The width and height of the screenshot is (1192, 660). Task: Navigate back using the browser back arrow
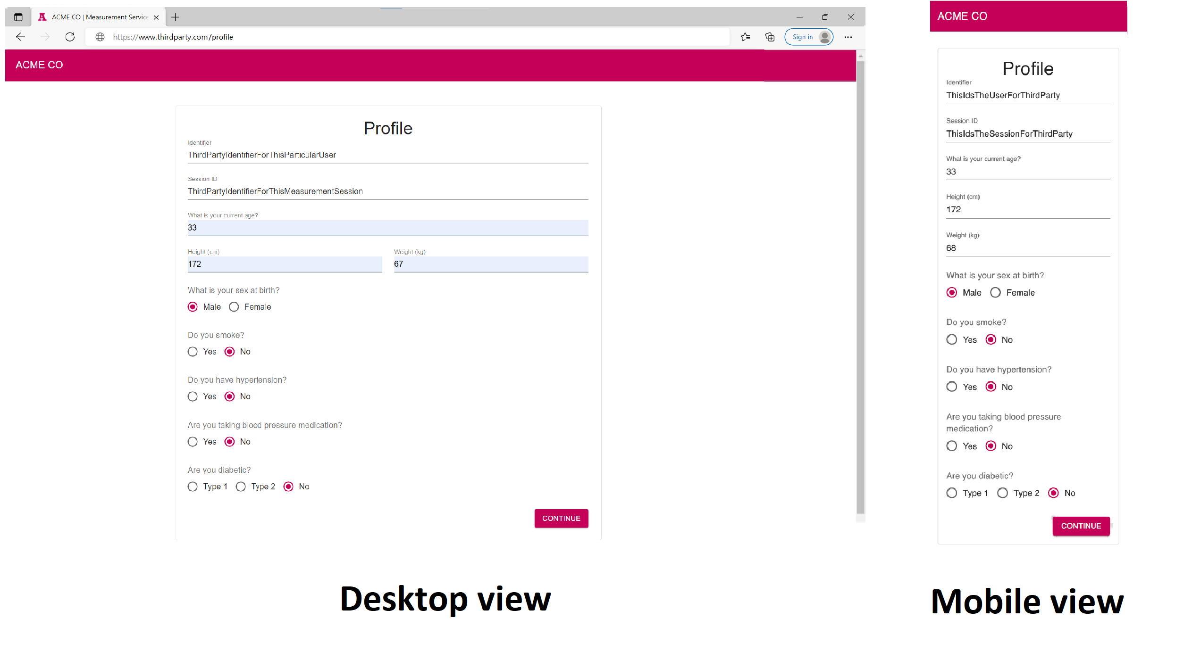(x=20, y=37)
